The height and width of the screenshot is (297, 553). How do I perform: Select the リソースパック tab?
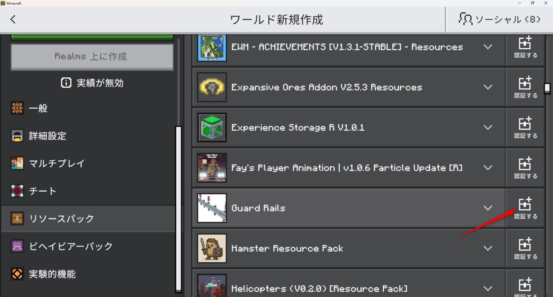88,219
